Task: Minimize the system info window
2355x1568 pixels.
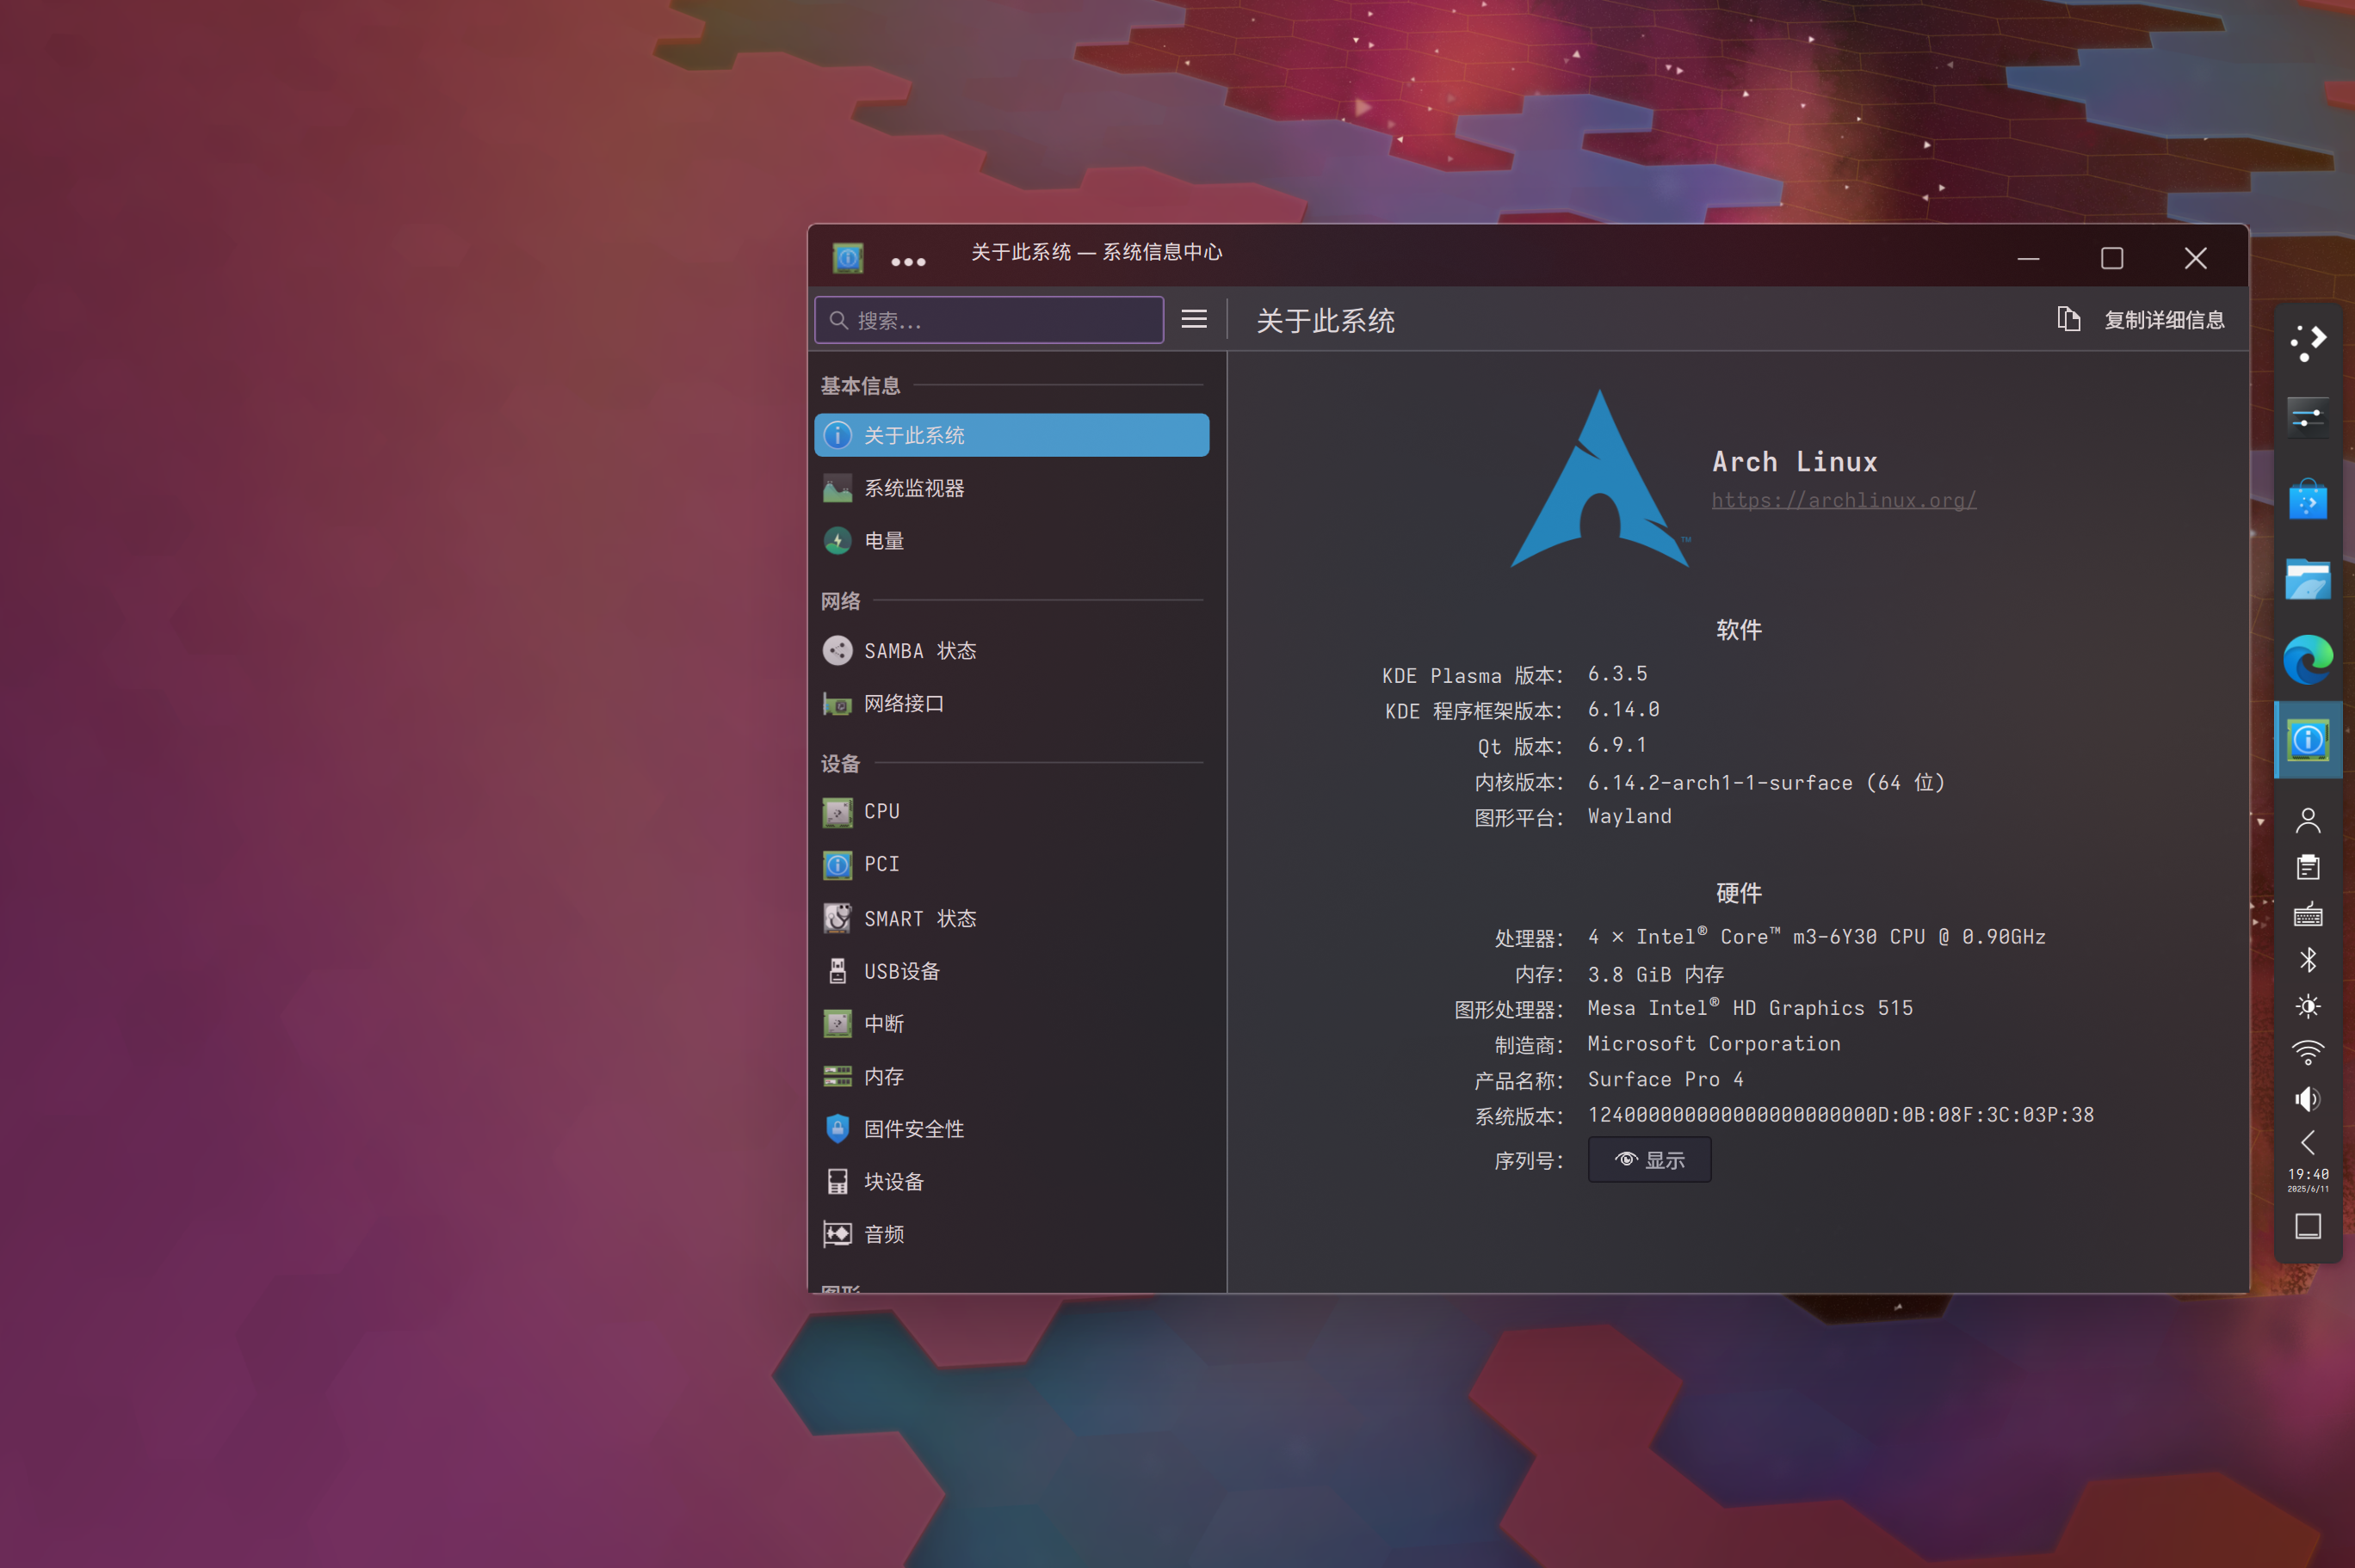Action: tap(2028, 259)
